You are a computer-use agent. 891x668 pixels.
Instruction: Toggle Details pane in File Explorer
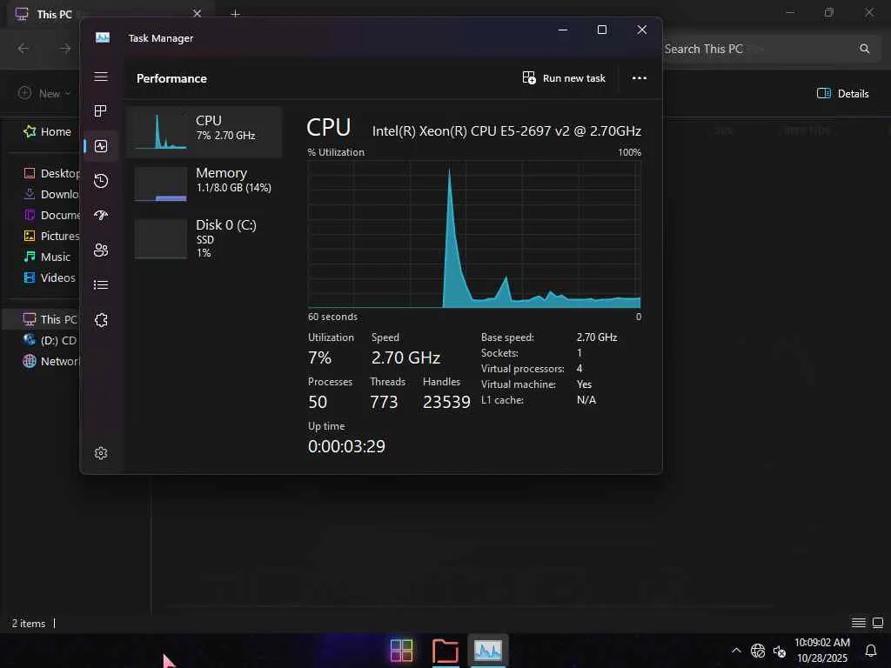(842, 94)
